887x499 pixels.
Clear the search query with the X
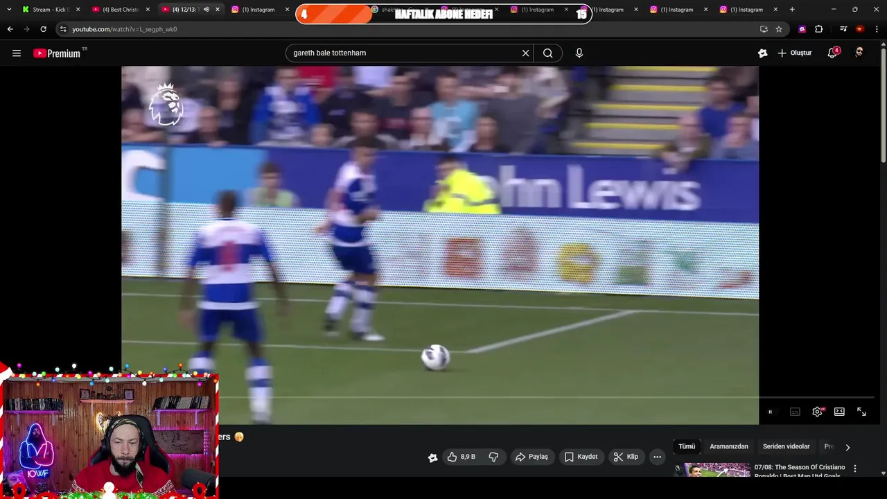tap(525, 53)
